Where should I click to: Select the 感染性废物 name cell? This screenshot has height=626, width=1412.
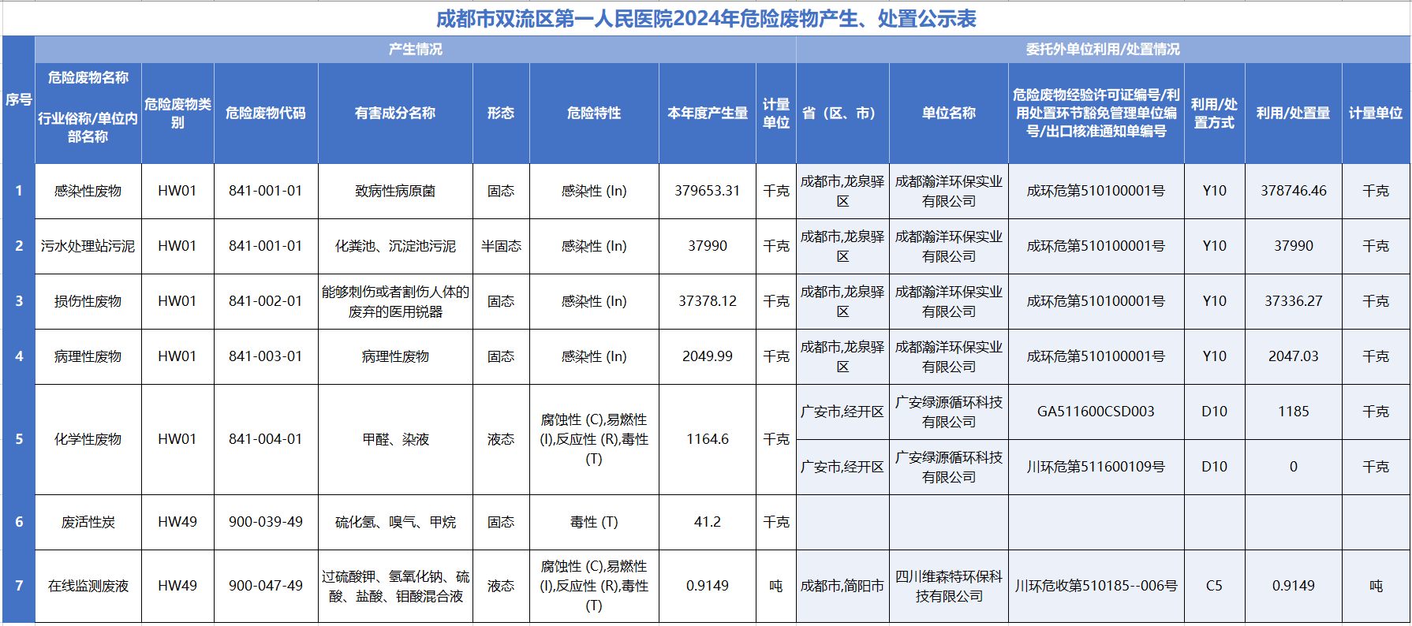click(x=88, y=191)
